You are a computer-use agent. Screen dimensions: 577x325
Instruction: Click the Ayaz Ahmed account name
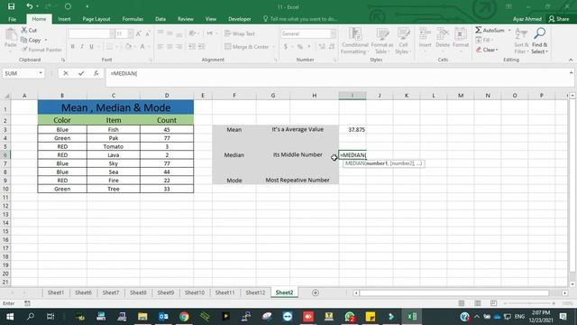pyautogui.click(x=527, y=19)
